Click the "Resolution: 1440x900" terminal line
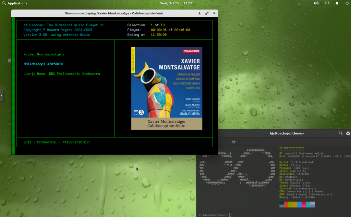This screenshot has width=351, height=217. pos(294,174)
